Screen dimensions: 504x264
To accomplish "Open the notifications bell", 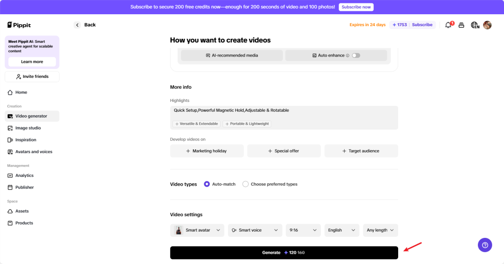I will (448, 25).
